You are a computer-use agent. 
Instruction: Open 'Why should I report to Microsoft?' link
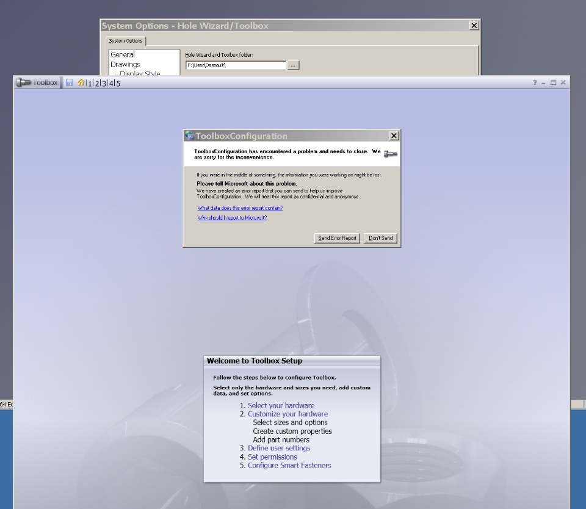[232, 217]
